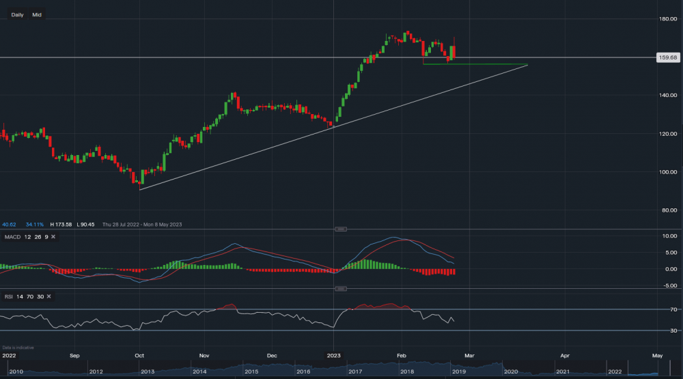Click 2012 on the bottom history timeline
683x379 pixels.
click(96, 371)
